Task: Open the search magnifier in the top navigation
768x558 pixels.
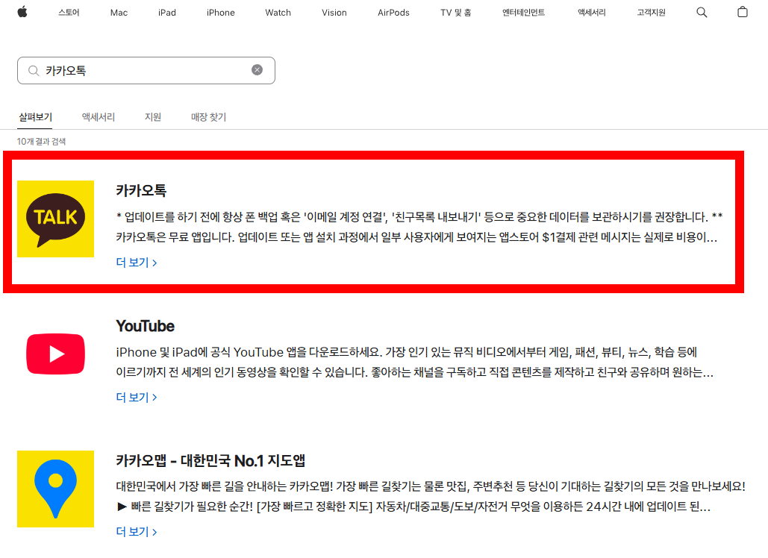Action: pos(702,12)
